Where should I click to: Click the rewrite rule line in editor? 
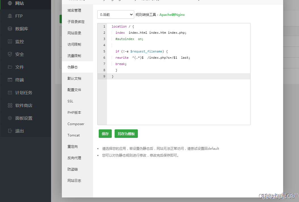pos(153,58)
